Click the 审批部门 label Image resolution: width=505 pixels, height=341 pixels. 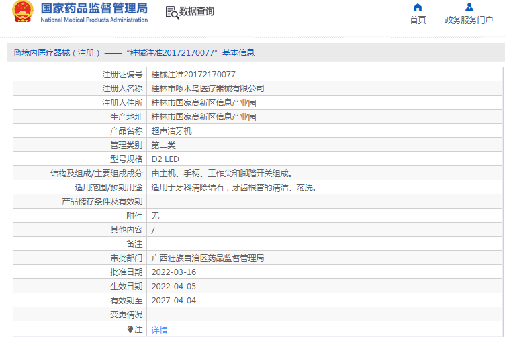pyautogui.click(x=126, y=258)
